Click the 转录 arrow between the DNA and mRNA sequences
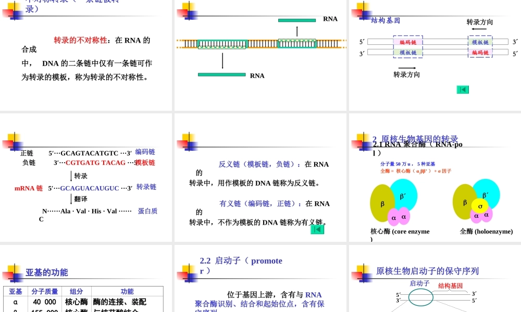 point(70,176)
